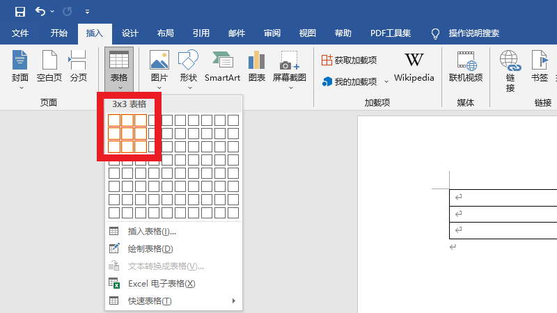This screenshot has width=557, height=313.
Task: Expand the 封面 cover page dropdown
Action: pos(20,88)
